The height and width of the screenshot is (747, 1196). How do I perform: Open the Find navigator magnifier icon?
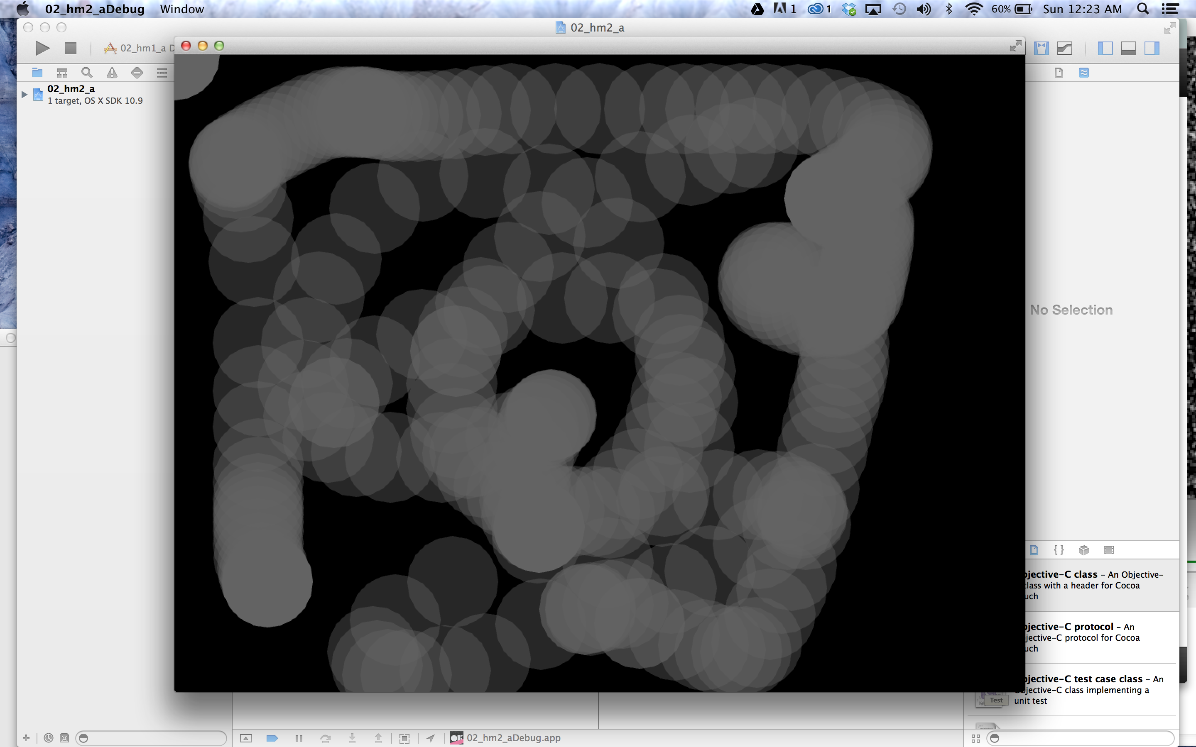click(87, 73)
